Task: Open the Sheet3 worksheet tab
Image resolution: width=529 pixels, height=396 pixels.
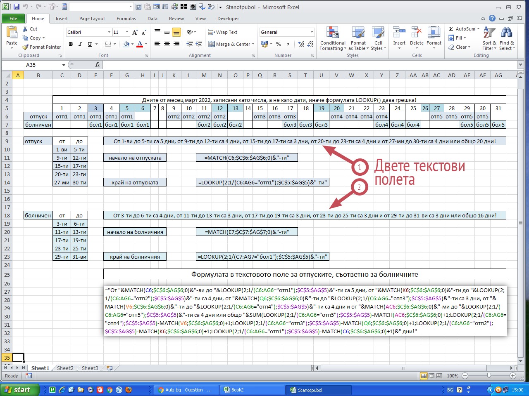Action: (x=90, y=368)
